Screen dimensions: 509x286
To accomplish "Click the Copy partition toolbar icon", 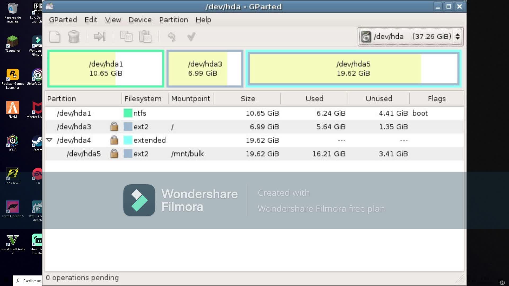I will [126, 37].
